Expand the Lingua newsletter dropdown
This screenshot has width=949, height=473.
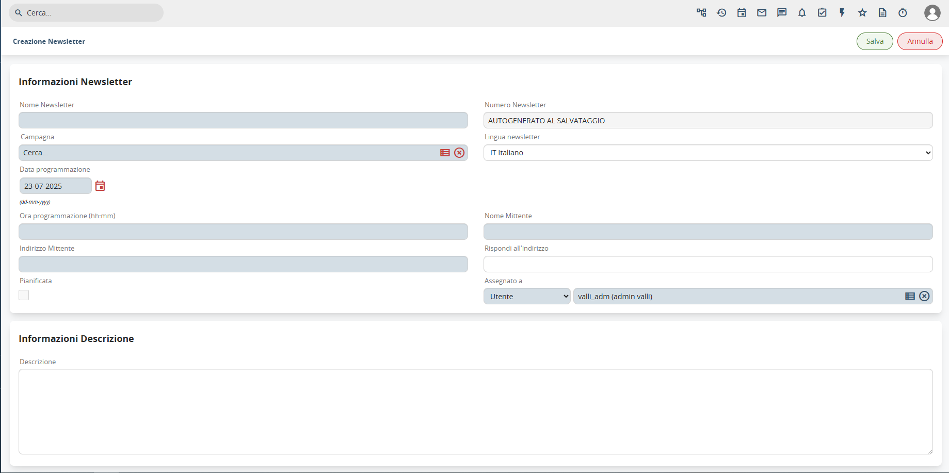pyautogui.click(x=707, y=153)
